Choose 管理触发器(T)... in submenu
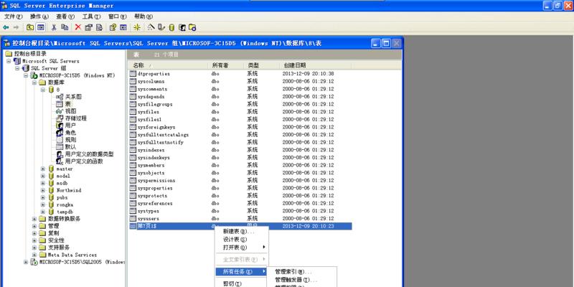The image size is (574, 287). click(301, 280)
